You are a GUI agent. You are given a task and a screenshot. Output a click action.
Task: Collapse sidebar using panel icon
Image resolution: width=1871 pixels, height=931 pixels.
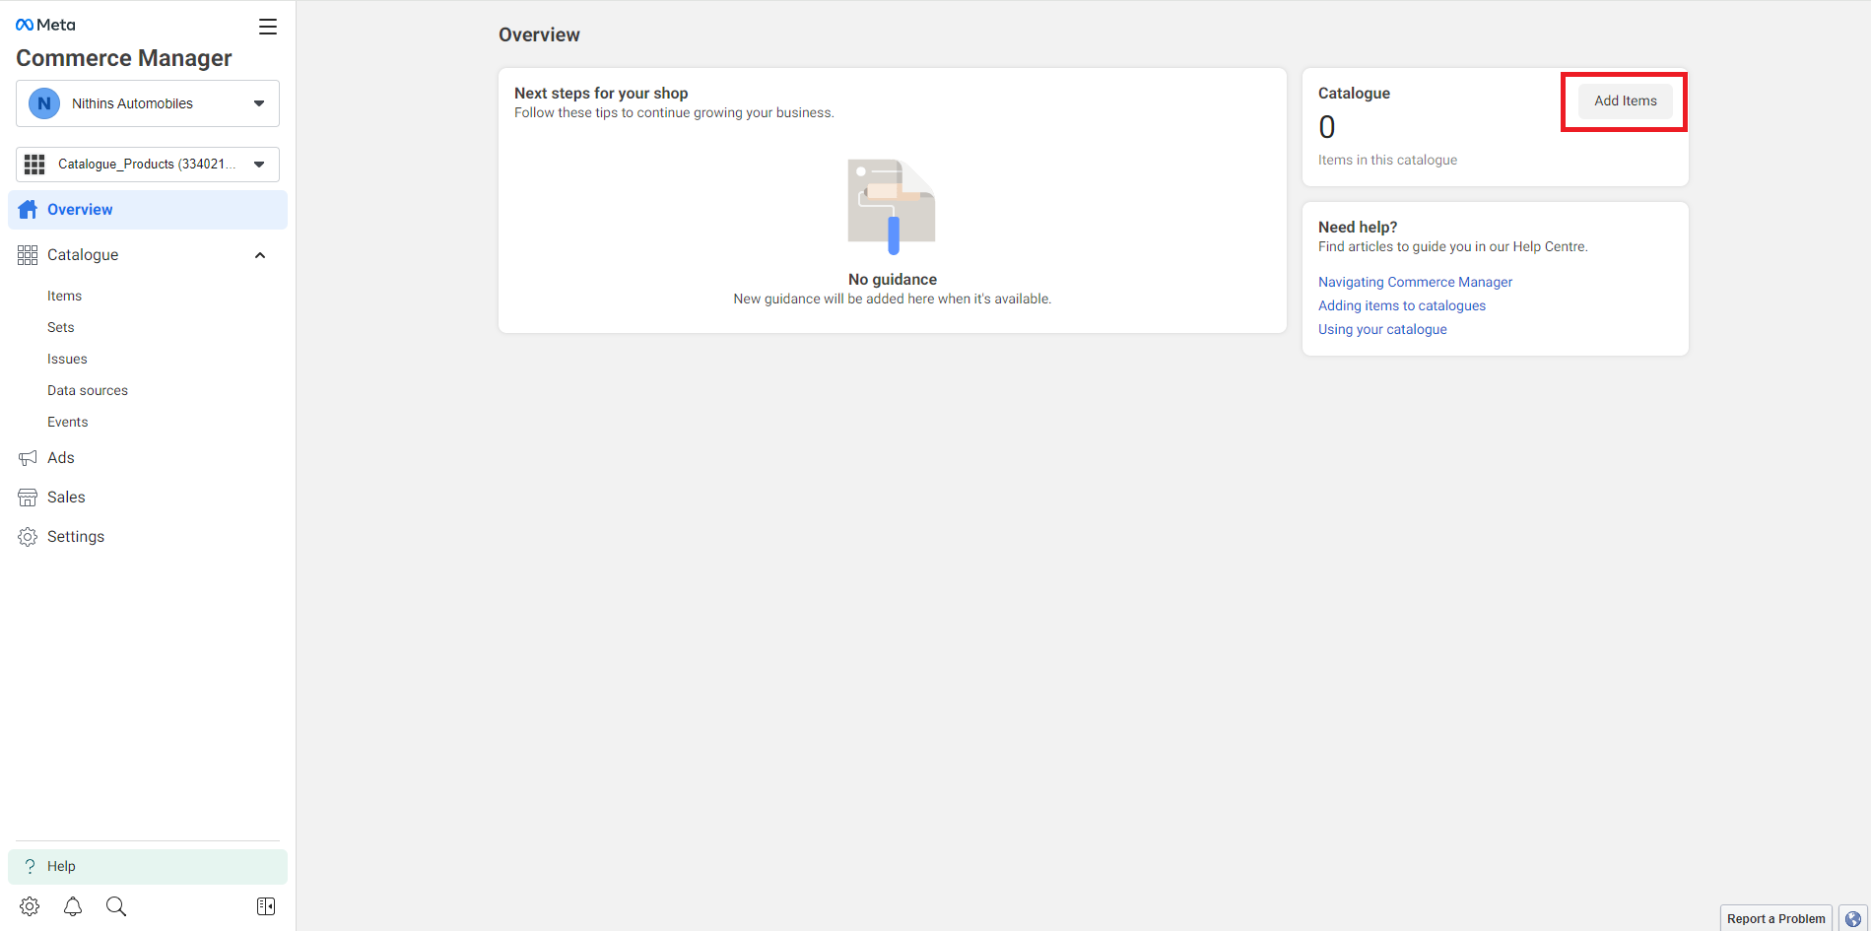click(266, 906)
